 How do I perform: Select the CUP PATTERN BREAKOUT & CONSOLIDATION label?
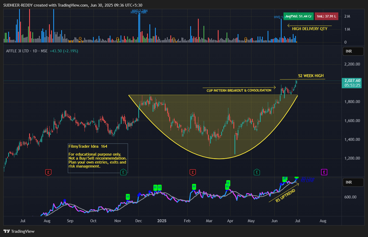(x=239, y=90)
